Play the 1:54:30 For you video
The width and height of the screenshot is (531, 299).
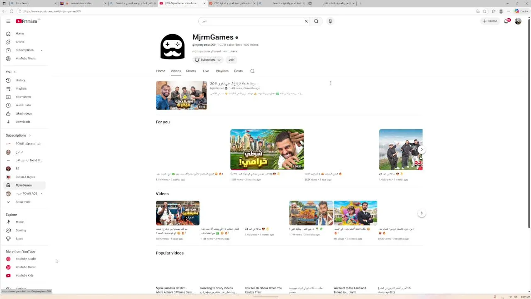tap(267, 149)
